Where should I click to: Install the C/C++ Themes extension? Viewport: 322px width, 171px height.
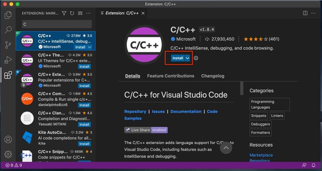pyautogui.click(x=84, y=67)
